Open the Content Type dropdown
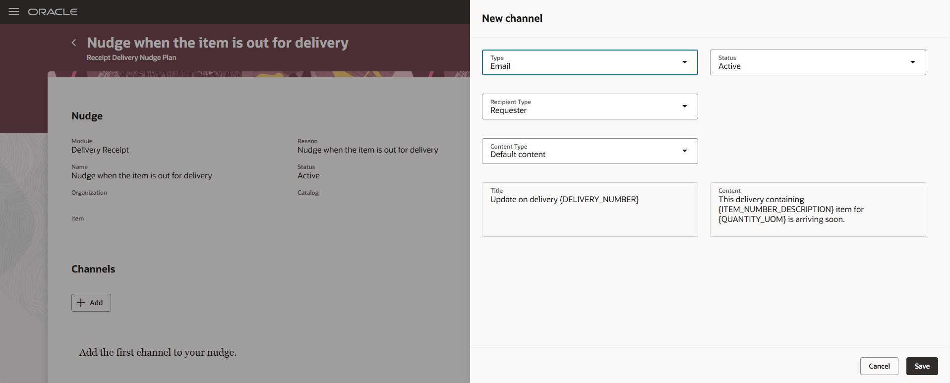 click(590, 151)
